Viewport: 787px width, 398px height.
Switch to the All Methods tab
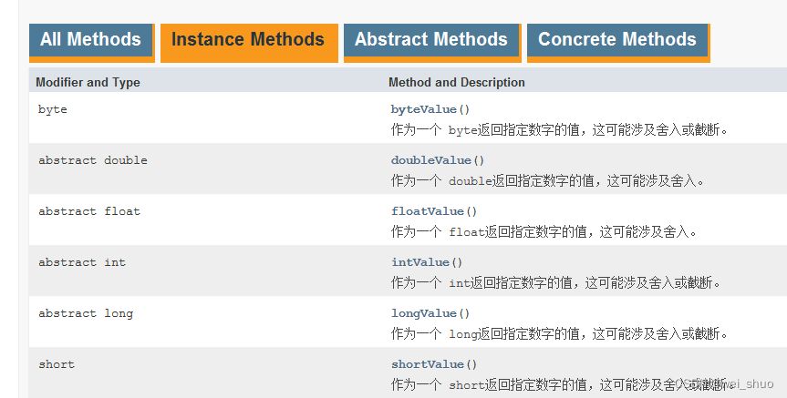pos(91,41)
